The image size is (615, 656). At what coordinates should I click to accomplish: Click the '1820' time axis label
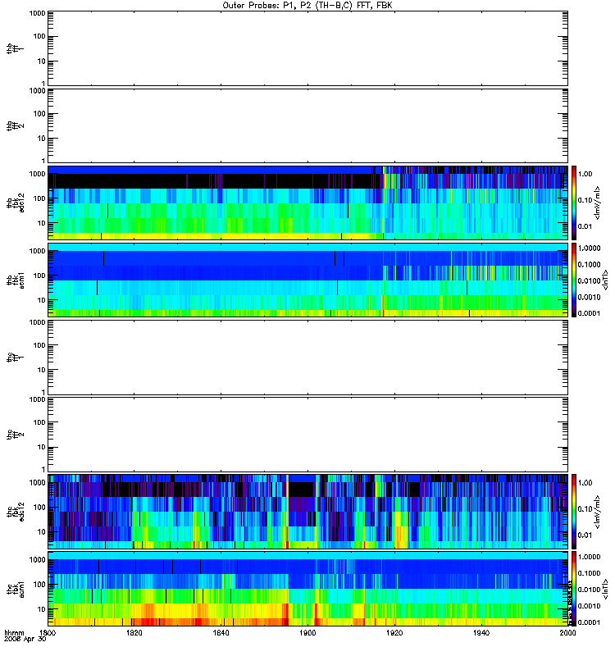pos(134,632)
